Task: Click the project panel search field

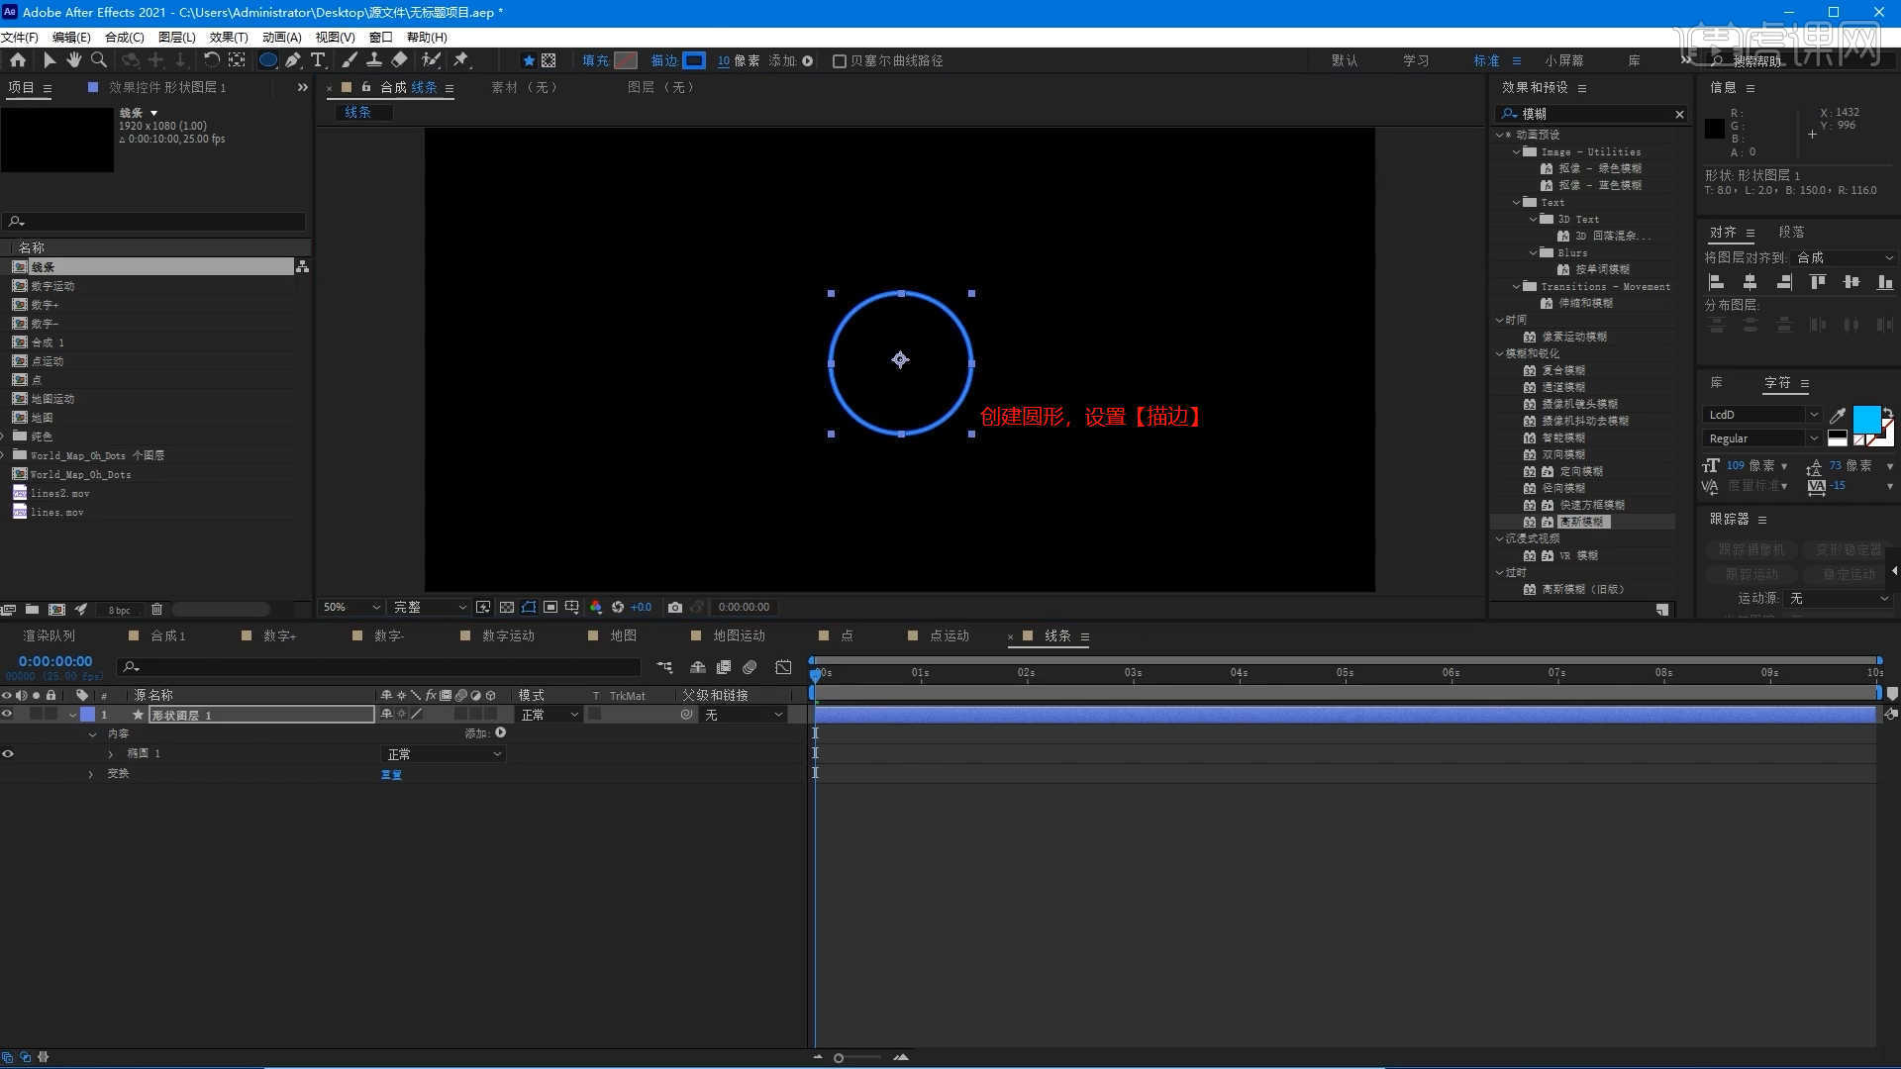Action: click(158, 221)
